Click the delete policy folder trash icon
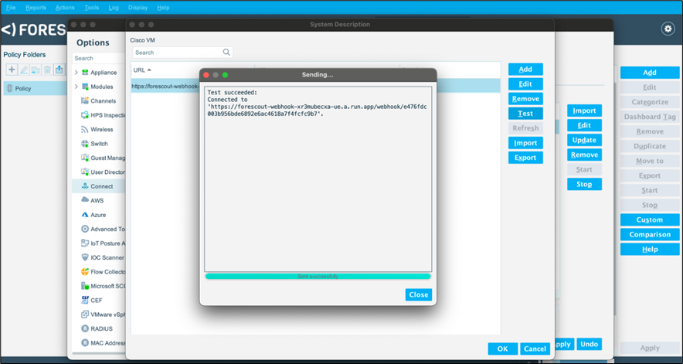 coord(47,70)
